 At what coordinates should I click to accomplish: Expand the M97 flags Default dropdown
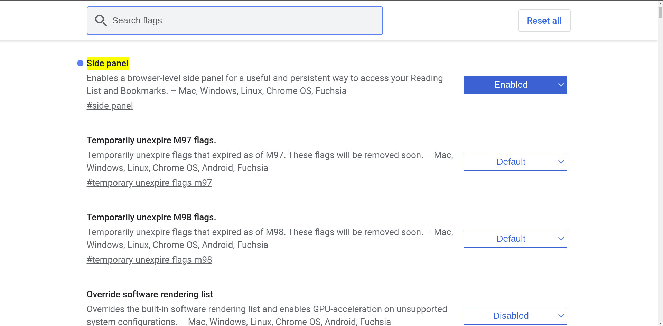tap(515, 162)
